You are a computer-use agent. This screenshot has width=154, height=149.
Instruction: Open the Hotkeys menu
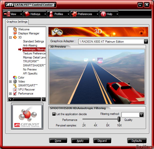pos(35,14)
